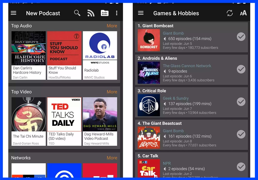The image size is (258, 180).
Task: Tap '9 episodes' text
Action: 178,71
